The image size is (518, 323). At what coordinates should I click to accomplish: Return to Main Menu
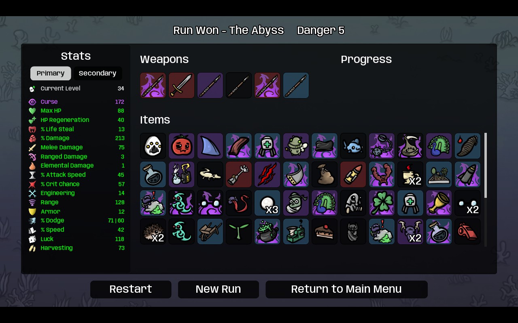[x=346, y=289]
